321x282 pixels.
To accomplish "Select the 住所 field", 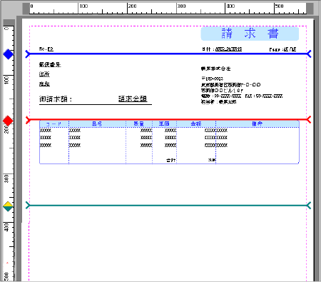I will [x=44, y=74].
